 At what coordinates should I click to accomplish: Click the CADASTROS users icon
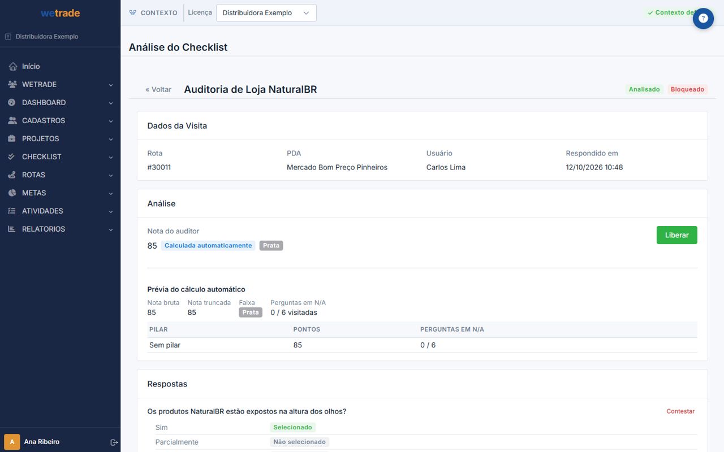[x=12, y=121]
